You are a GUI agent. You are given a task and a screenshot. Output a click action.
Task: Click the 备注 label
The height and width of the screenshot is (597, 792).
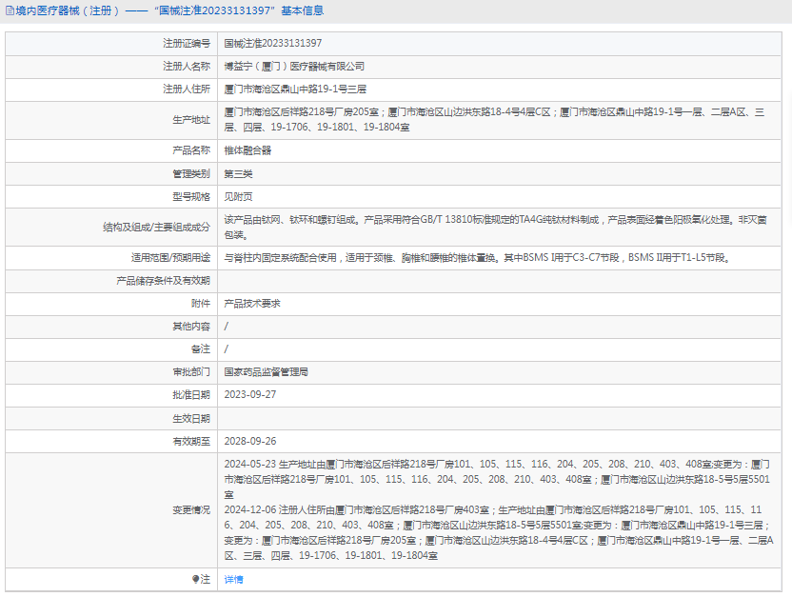201,349
